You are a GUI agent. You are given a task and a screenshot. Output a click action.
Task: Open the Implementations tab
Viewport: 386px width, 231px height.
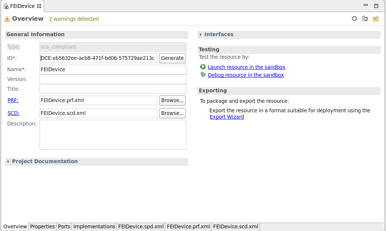point(94,226)
